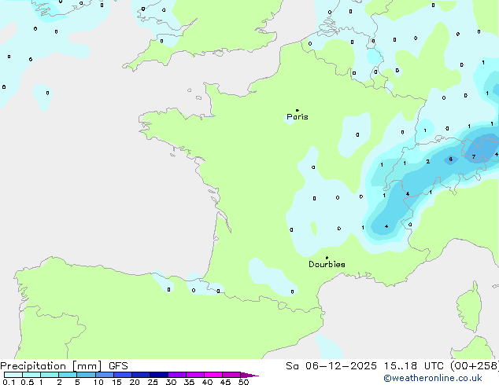Click the Dourbies city label
This screenshot has height=385, width=499.
pyautogui.click(x=327, y=264)
